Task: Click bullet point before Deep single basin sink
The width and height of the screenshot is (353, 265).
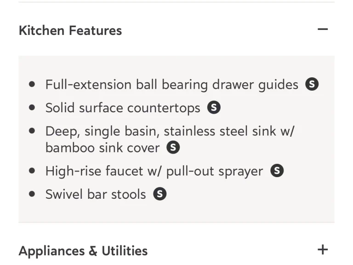Action: click(x=32, y=131)
